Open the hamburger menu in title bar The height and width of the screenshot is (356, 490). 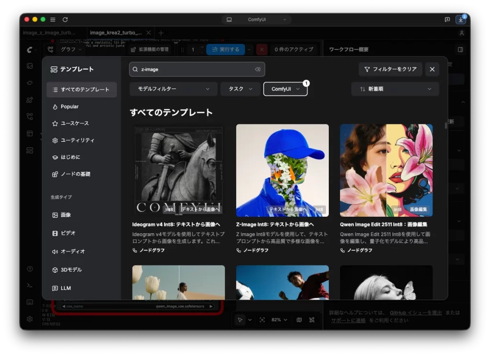pos(53,19)
